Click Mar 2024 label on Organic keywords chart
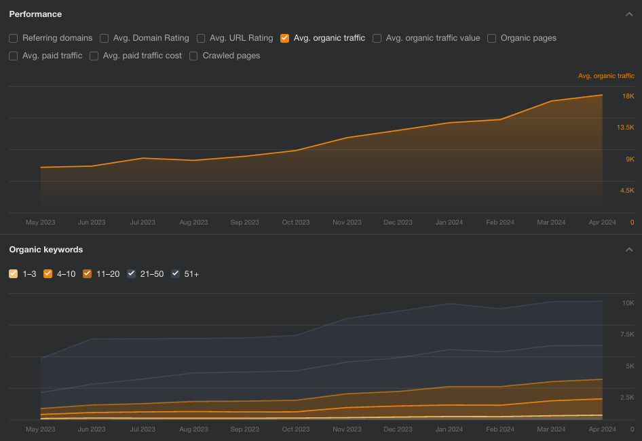The height and width of the screenshot is (441, 642). (x=551, y=429)
